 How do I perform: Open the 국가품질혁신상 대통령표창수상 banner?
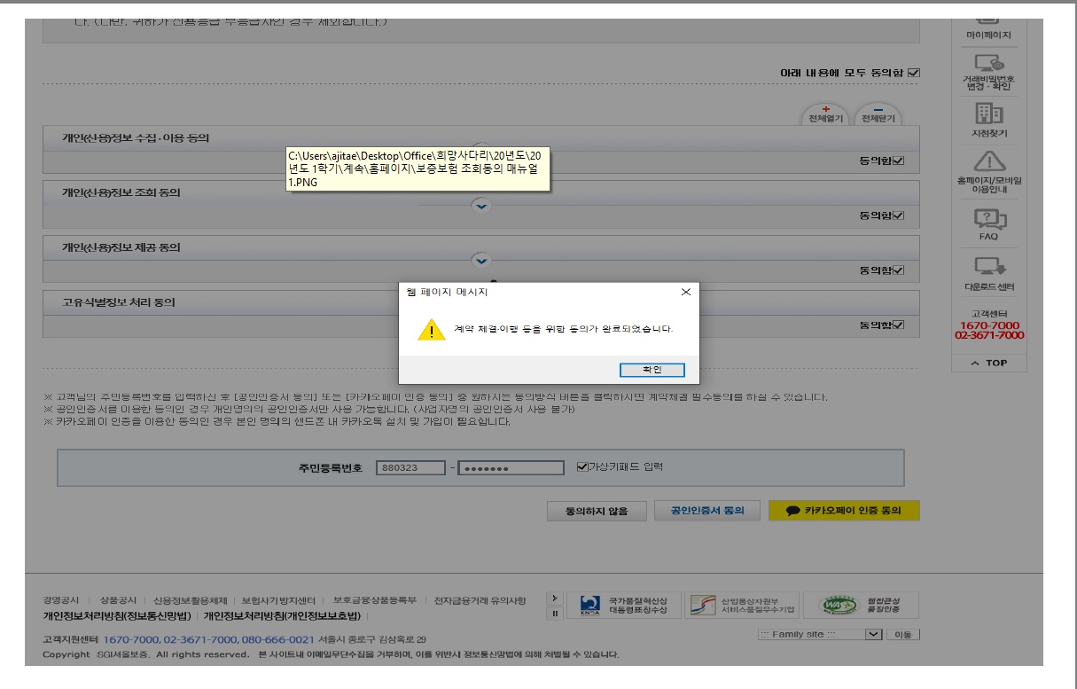[624, 606]
